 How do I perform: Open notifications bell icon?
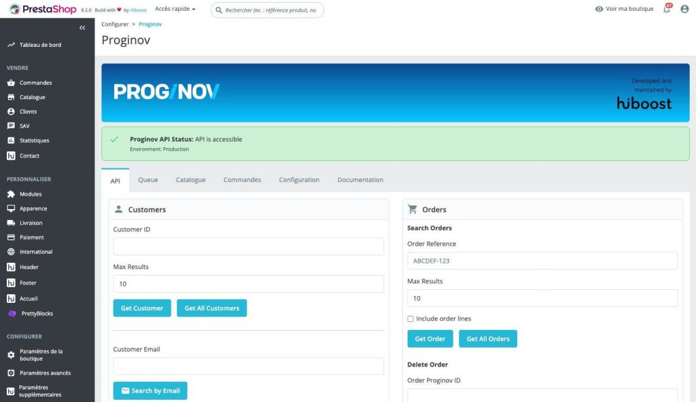[x=667, y=9]
